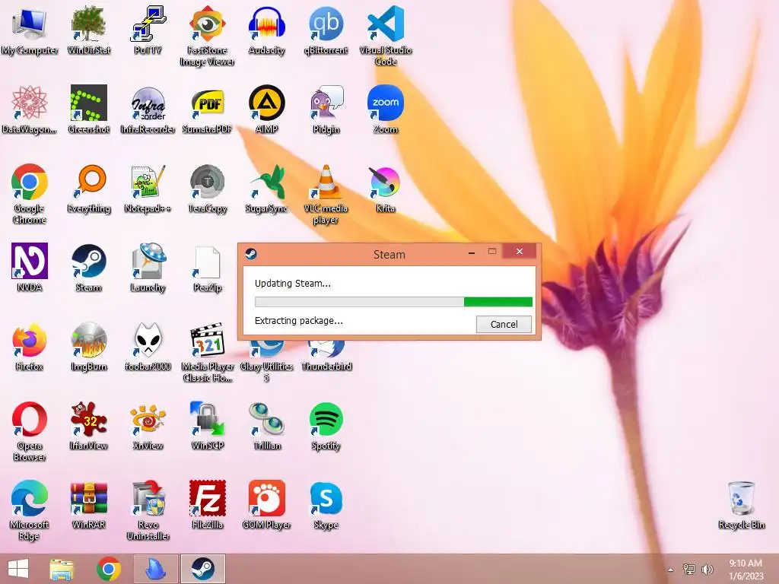Select the Glary Utilities 5 icon
Viewport: 779px width, 584px height.
pos(267,361)
